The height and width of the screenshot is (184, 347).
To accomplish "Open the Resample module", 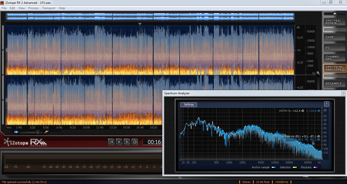I will pyautogui.click(x=335, y=83).
